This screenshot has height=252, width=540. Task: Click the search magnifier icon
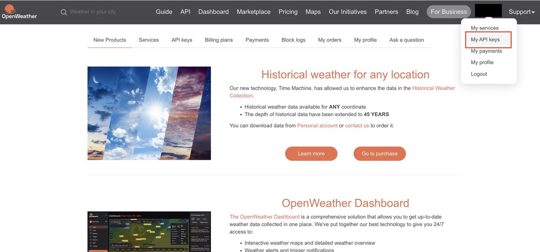pos(64,12)
